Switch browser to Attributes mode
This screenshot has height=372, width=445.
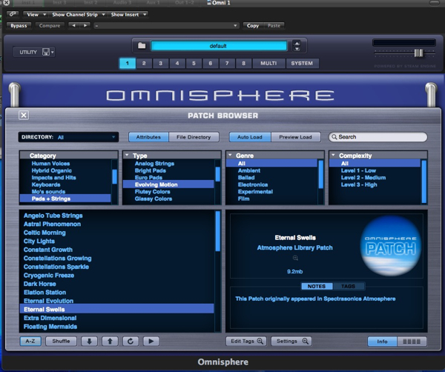[148, 137]
